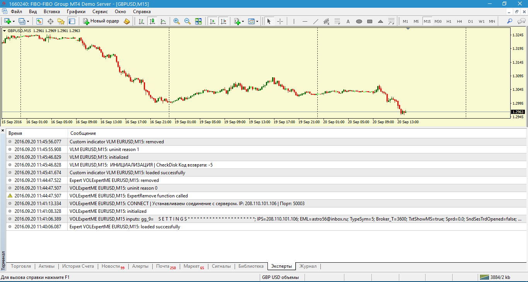Open the Сервис menu

(x=100, y=12)
